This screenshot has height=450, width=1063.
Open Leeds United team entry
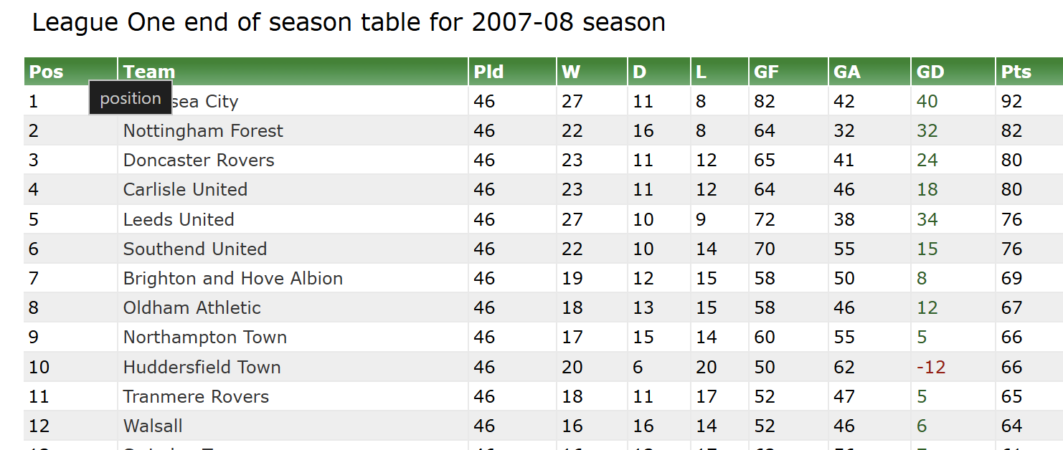[179, 220]
